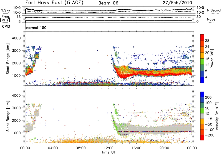
Task: Click the "Velocity [m s-1]" color bar title
Action: pyautogui.click(x=217, y=116)
